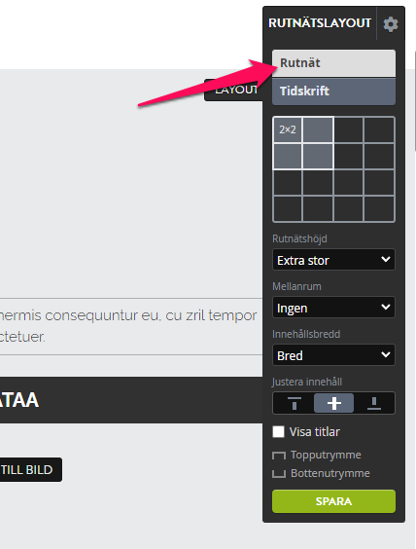Open the Rutnätshöjd dropdown showing Extra stor
Image resolution: width=416 pixels, height=549 pixels.
[333, 260]
